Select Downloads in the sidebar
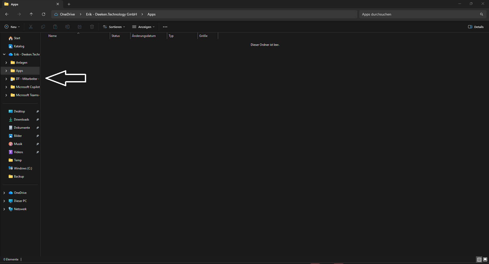This screenshot has width=489, height=264. click(x=21, y=120)
